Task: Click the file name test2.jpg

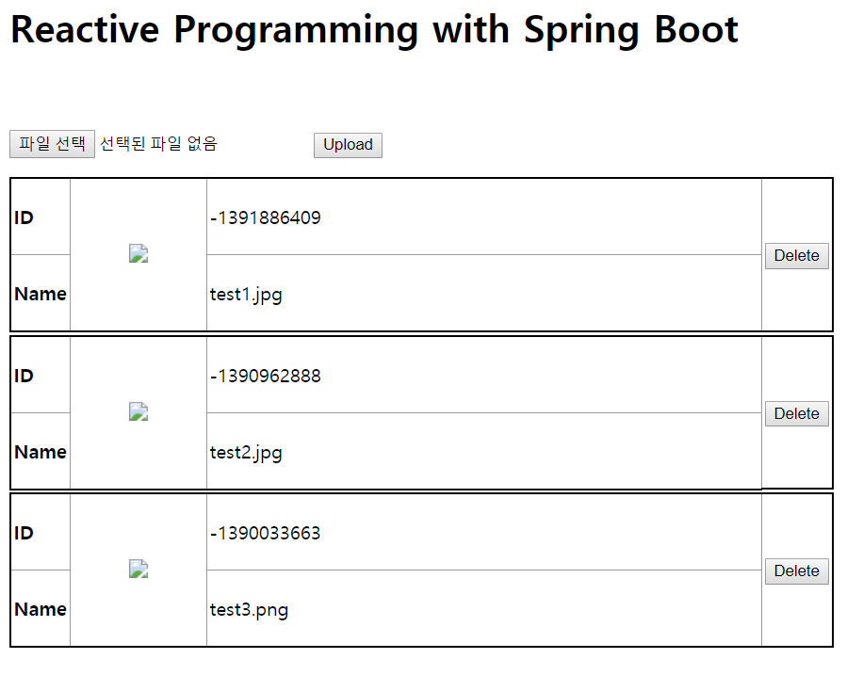Action: [x=246, y=453]
